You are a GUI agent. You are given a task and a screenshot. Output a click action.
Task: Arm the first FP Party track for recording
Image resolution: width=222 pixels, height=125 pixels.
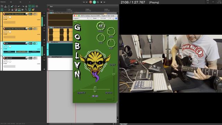pos(5,14)
